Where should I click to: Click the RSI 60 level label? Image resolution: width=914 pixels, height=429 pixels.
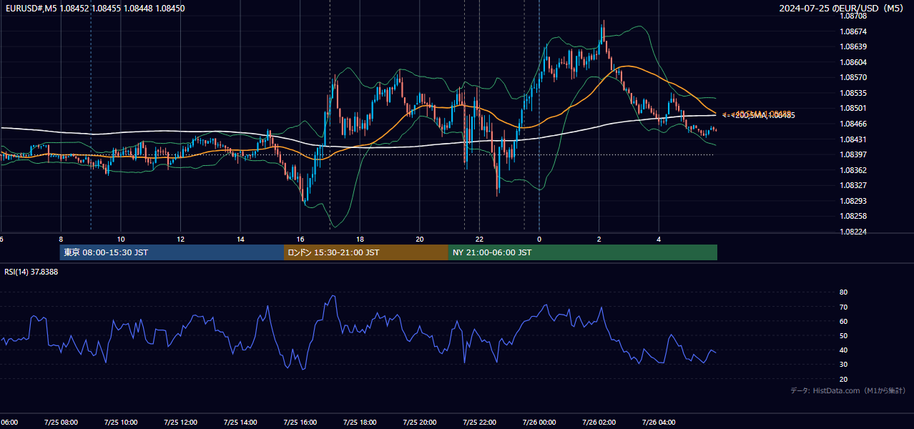click(x=843, y=321)
